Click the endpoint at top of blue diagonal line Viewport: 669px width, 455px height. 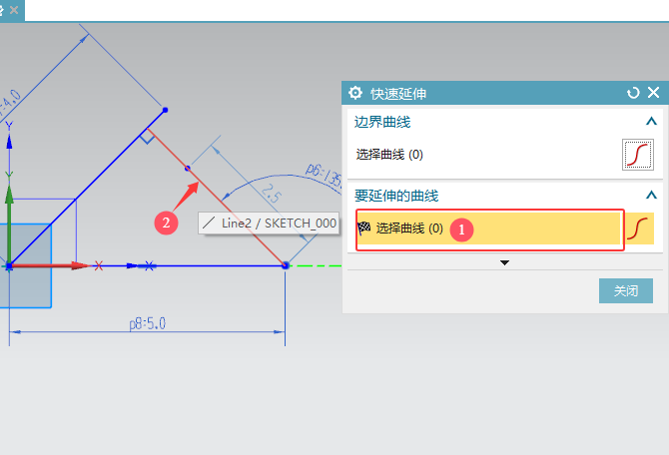pyautogui.click(x=165, y=110)
